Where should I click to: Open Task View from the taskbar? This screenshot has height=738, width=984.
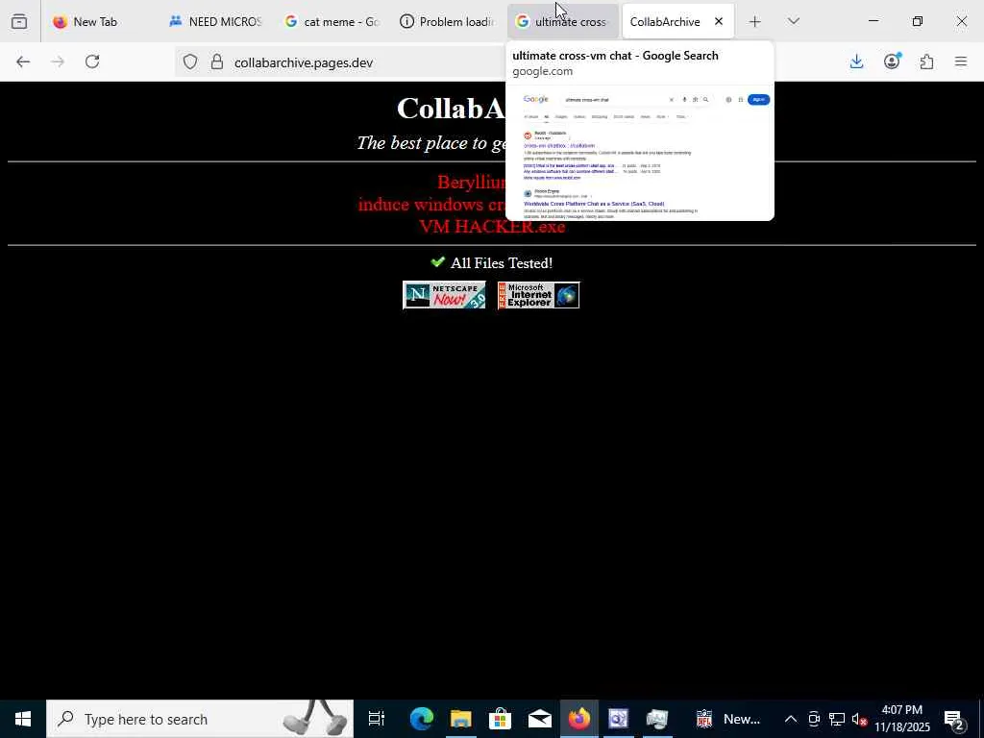pos(376,719)
